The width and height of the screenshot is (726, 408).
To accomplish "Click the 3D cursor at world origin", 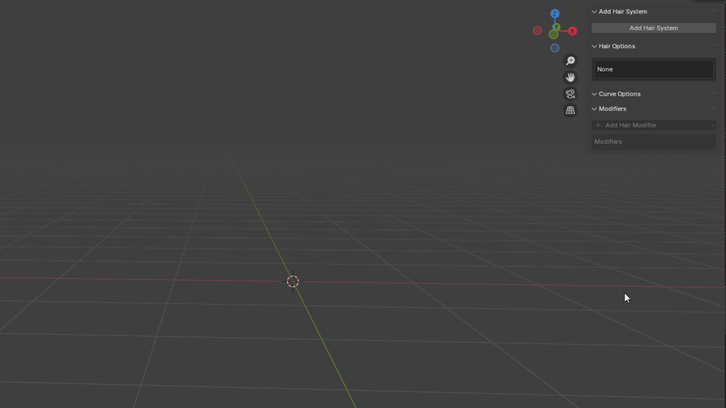I will [x=293, y=281].
